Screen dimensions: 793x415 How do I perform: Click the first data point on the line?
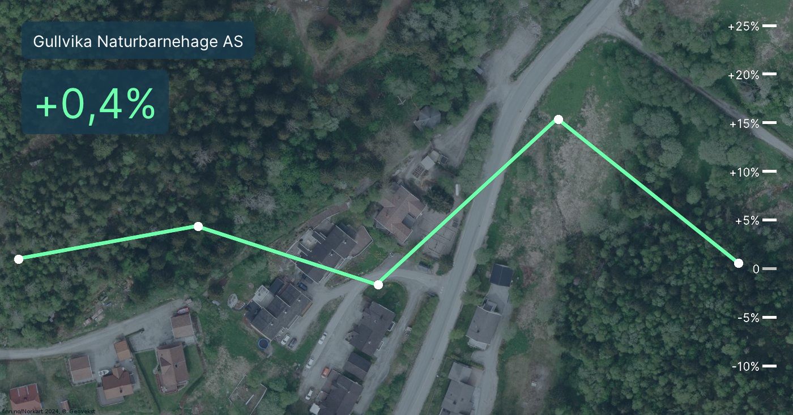pyautogui.click(x=19, y=259)
